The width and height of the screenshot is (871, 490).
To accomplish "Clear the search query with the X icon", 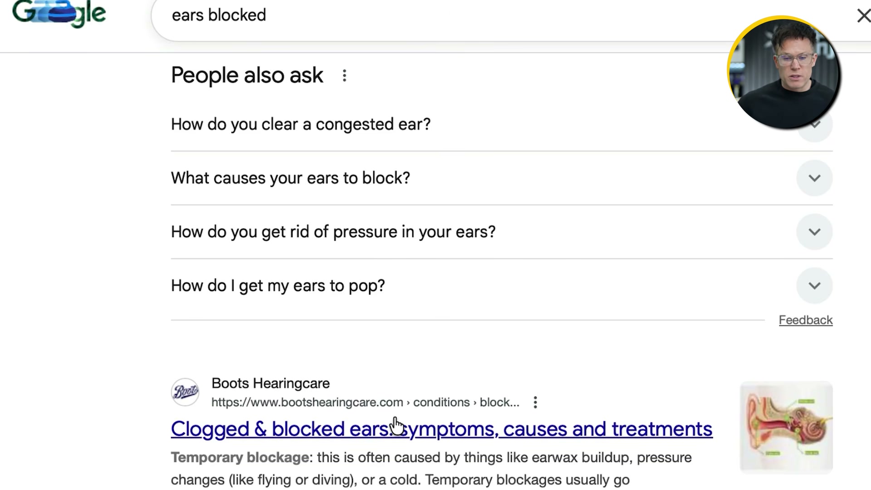I will point(863,15).
